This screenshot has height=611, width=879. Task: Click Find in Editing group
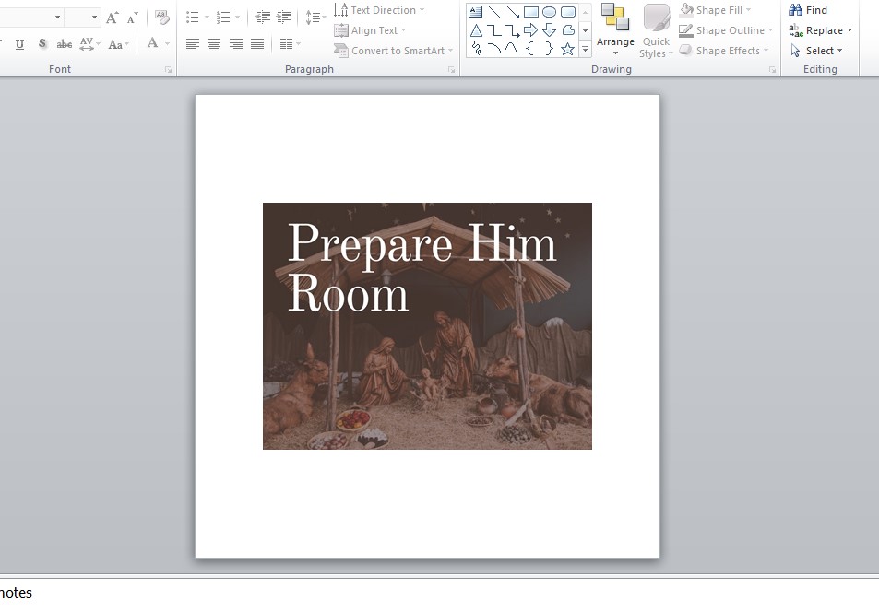(808, 10)
